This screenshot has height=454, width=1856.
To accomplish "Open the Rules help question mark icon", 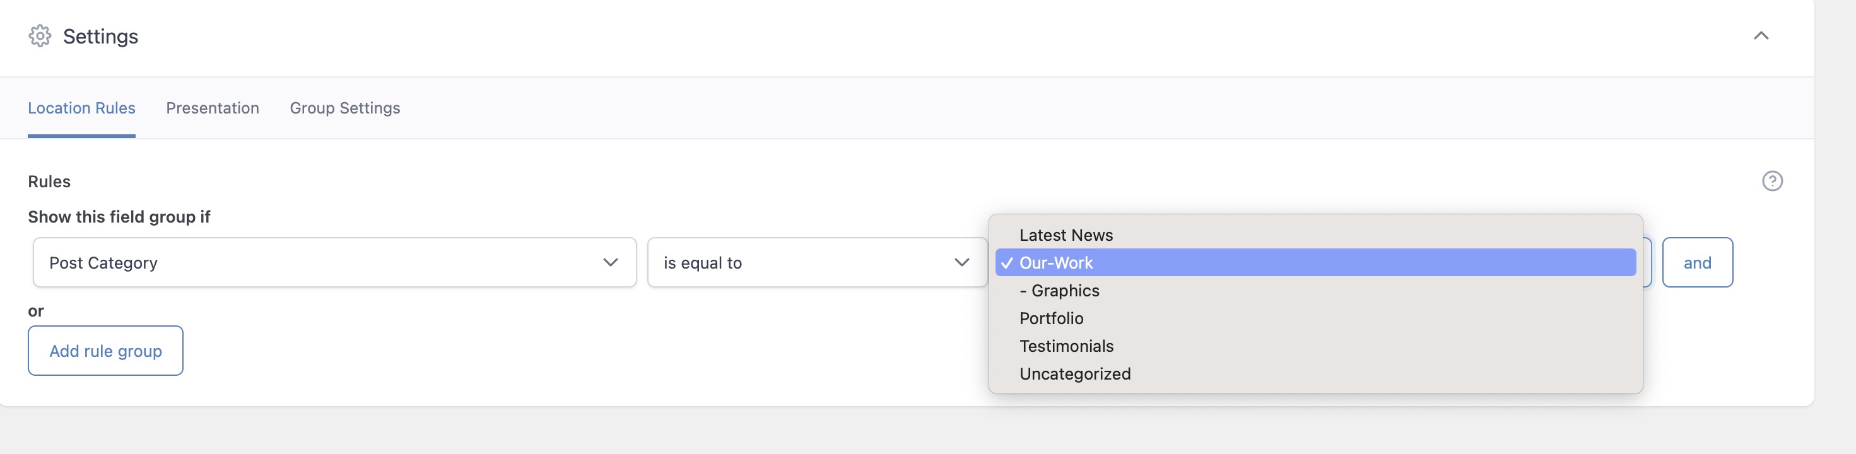I will (x=1771, y=181).
